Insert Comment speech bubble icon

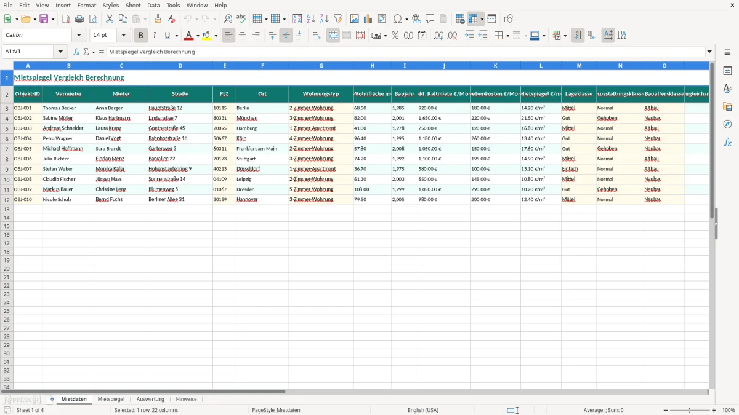click(x=430, y=19)
